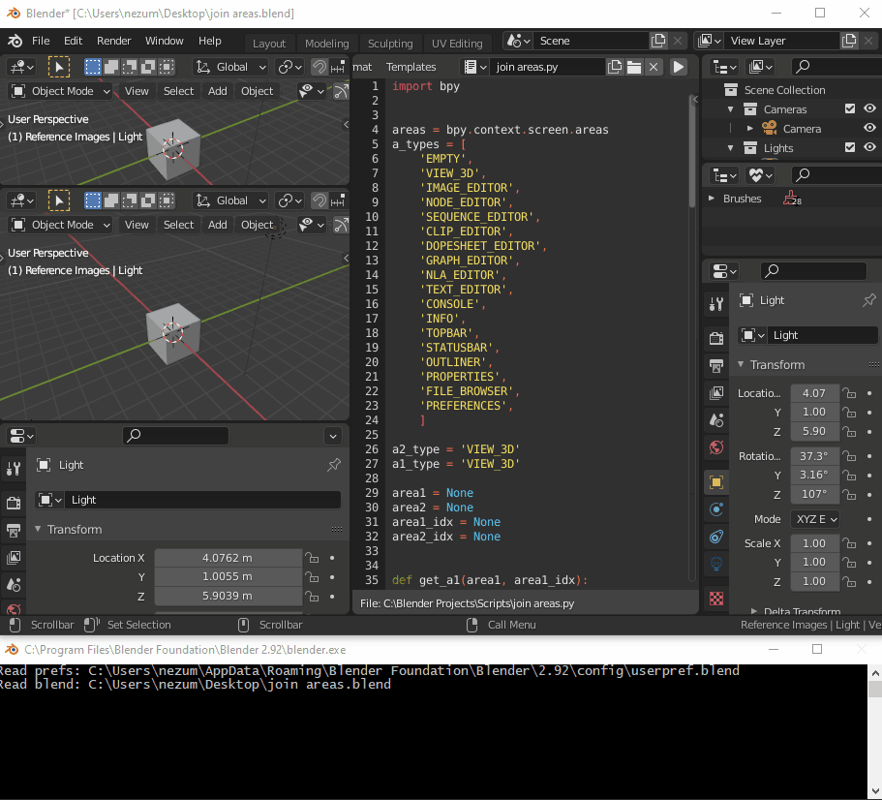The height and width of the screenshot is (800, 882).
Task: Open Templates in the text editor
Action: pos(411,67)
